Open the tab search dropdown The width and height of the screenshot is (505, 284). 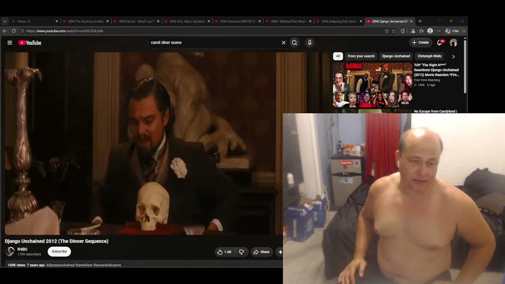(x=5, y=21)
